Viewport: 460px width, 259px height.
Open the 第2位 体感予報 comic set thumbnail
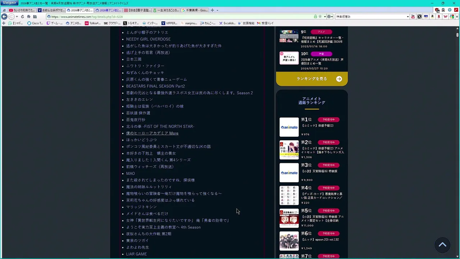[x=289, y=150]
